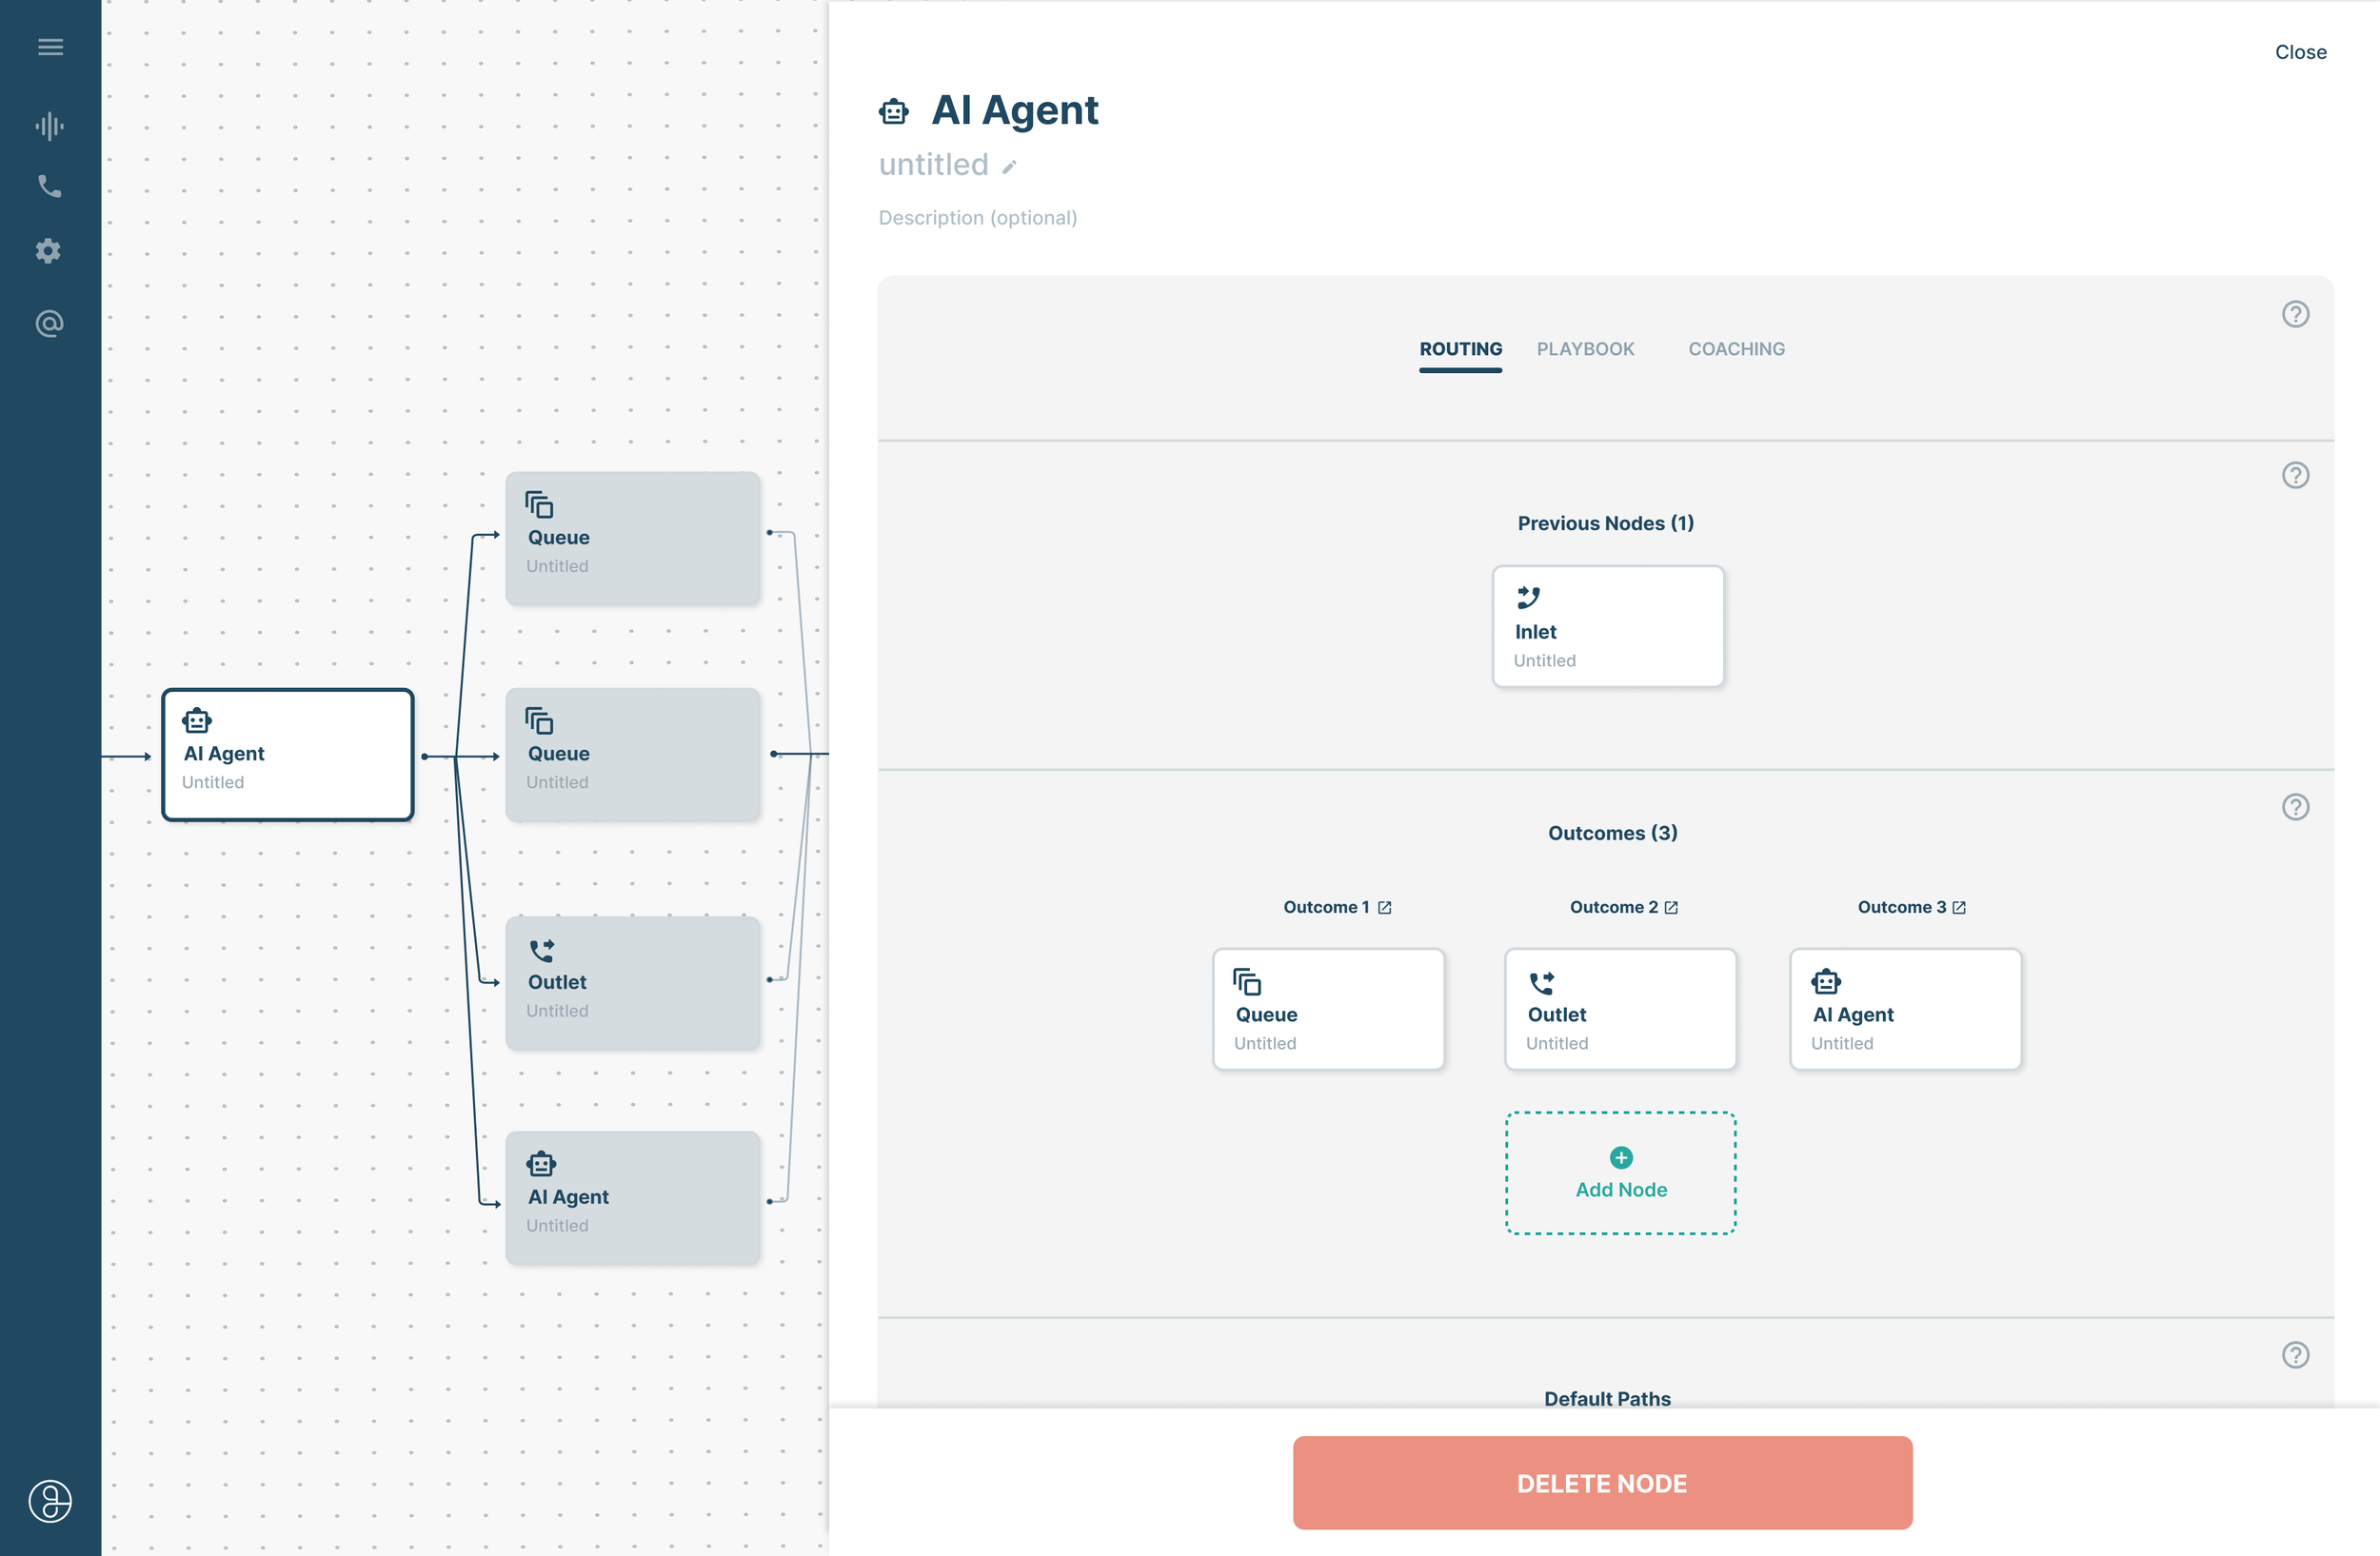Select the Outlet node on canvas
2380x1556 pixels.
pyautogui.click(x=632, y=981)
